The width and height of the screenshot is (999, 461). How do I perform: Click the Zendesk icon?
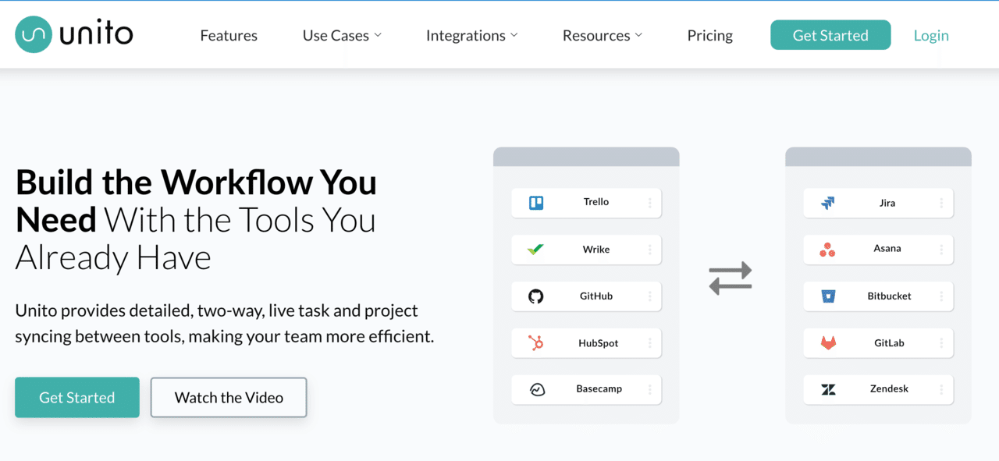click(828, 389)
